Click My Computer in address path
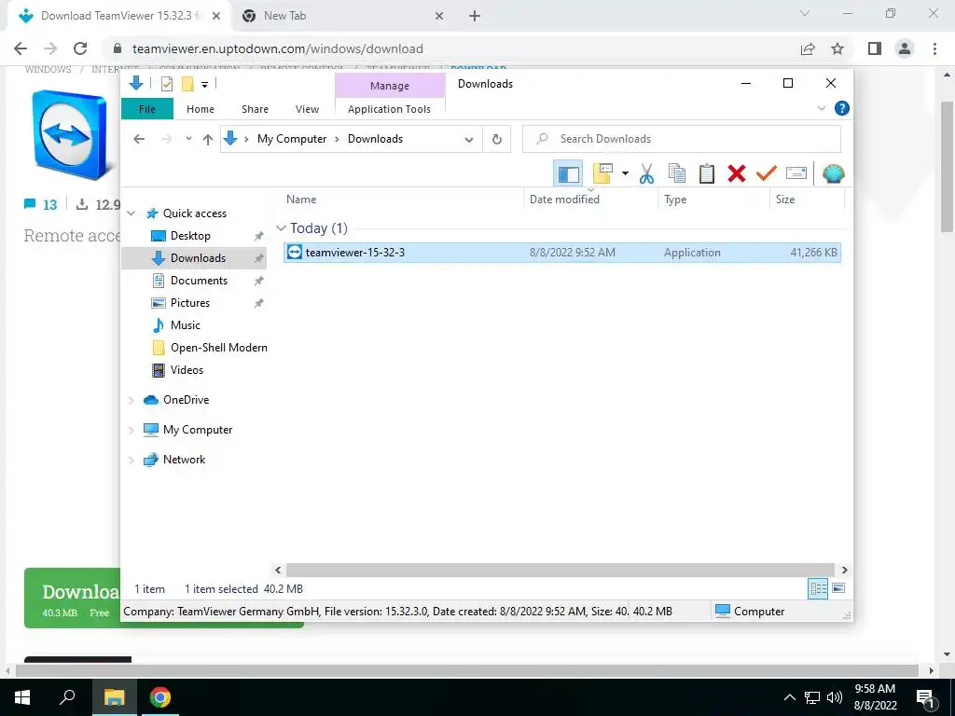 point(292,139)
